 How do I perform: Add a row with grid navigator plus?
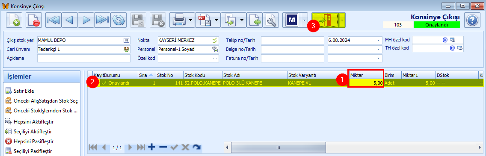pos(151,147)
